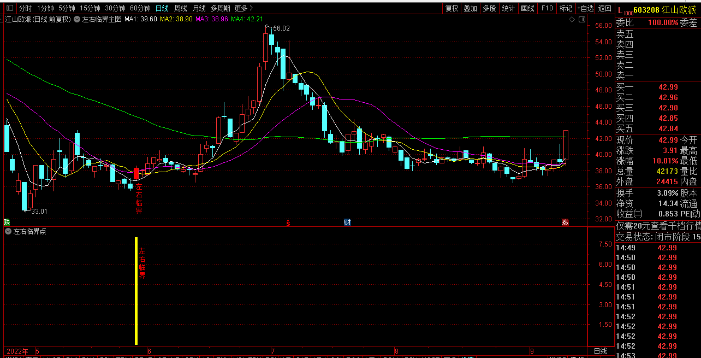This screenshot has height=358, width=701.
Task: Open the 更多 periods menu
Action: click(243, 8)
